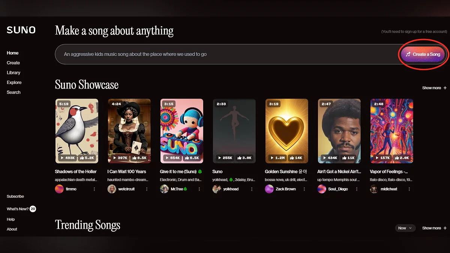Play the I Can Wait 100 Years thumbnail
This screenshot has width=450, height=253.
(x=129, y=131)
